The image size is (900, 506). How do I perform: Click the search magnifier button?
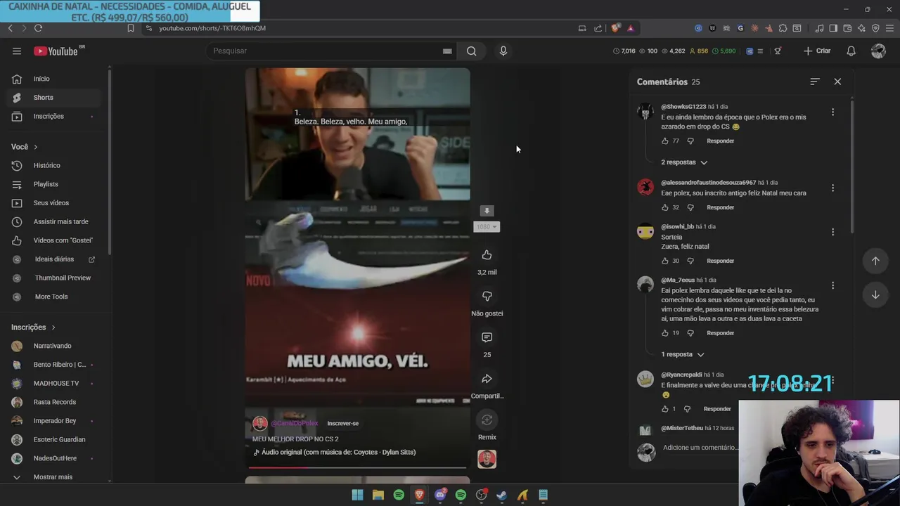tap(472, 51)
